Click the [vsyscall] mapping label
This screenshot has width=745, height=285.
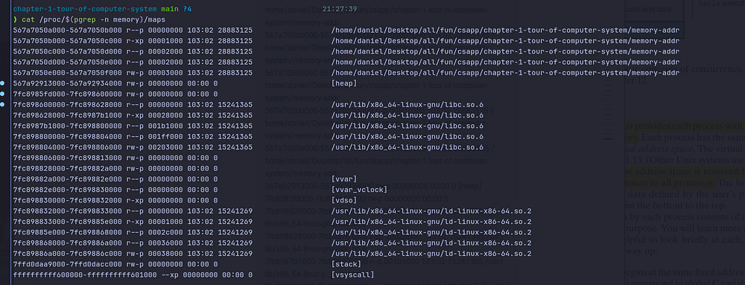[x=352, y=275]
